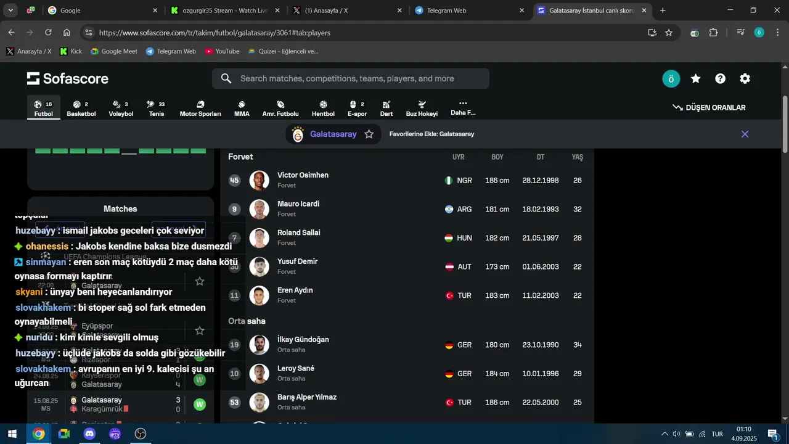Open the Hentbol section

[x=323, y=109]
